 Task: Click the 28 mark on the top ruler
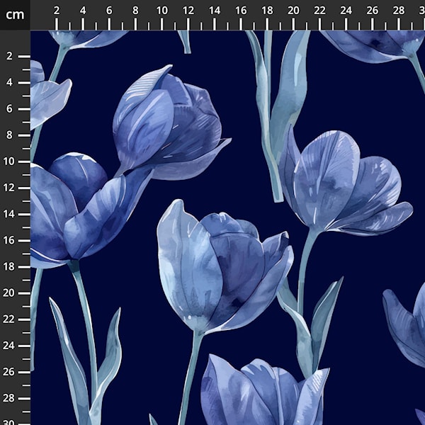[398, 11]
